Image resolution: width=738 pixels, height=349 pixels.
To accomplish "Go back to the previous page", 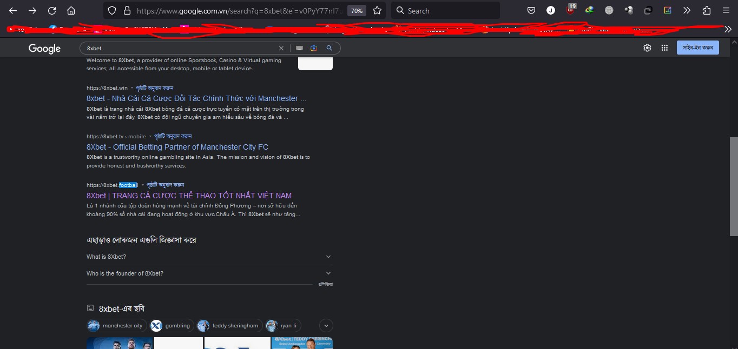I will coord(13,10).
